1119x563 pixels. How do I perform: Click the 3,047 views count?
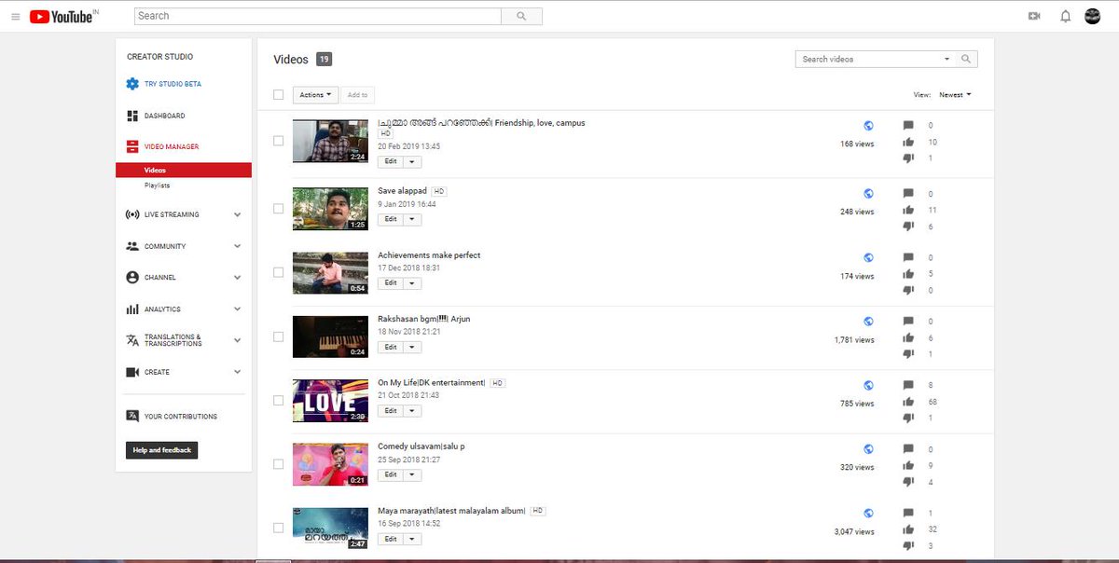click(854, 531)
